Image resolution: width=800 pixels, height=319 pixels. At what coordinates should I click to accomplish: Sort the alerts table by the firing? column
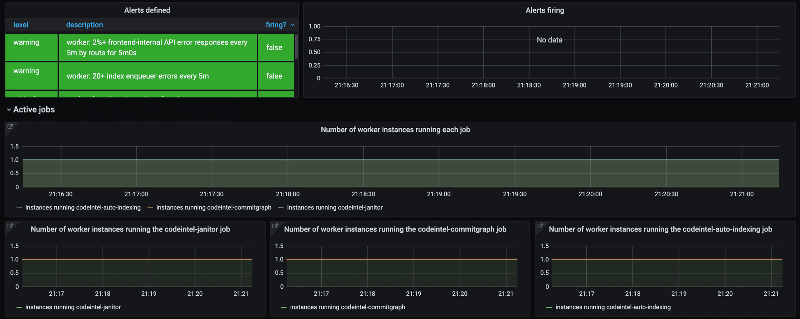click(280, 25)
